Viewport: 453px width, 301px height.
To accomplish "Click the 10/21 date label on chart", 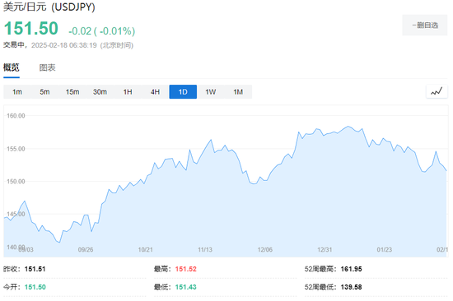I will [x=145, y=250].
